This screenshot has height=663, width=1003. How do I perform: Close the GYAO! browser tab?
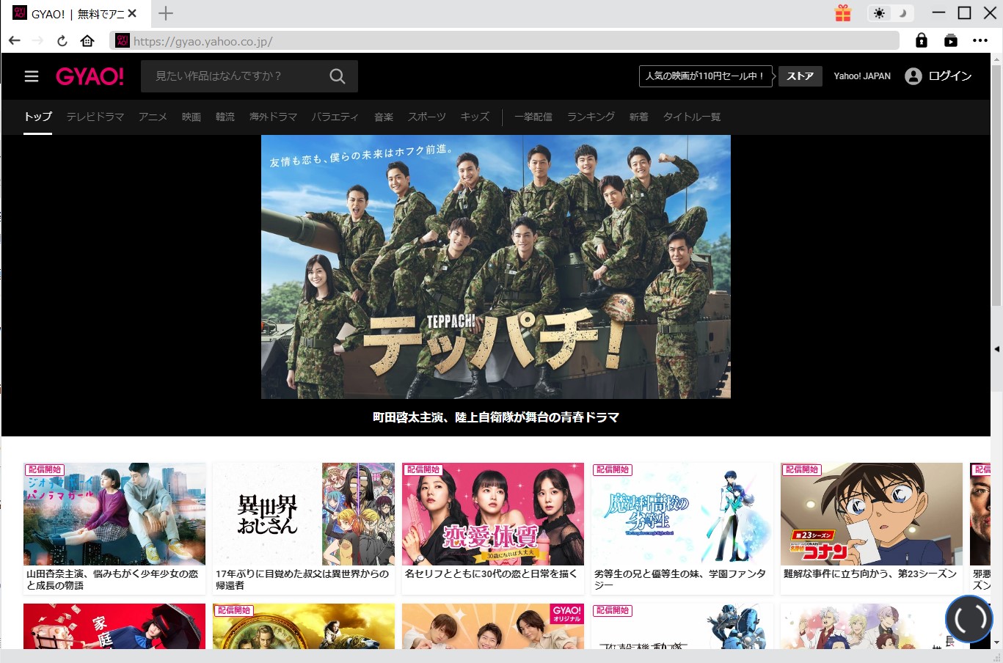click(x=132, y=13)
